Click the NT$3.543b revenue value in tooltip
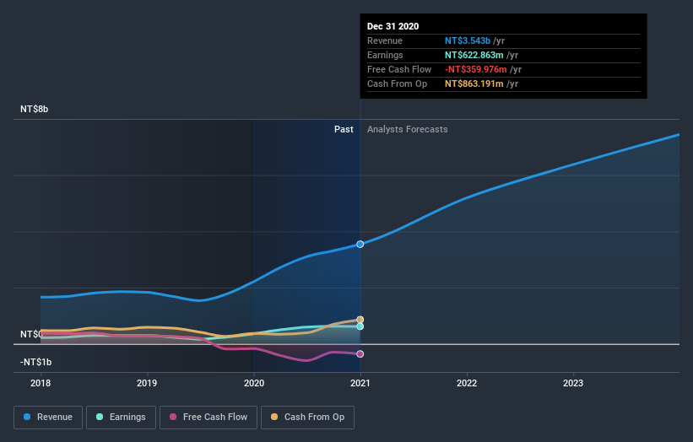The height and width of the screenshot is (442, 693). [468, 40]
